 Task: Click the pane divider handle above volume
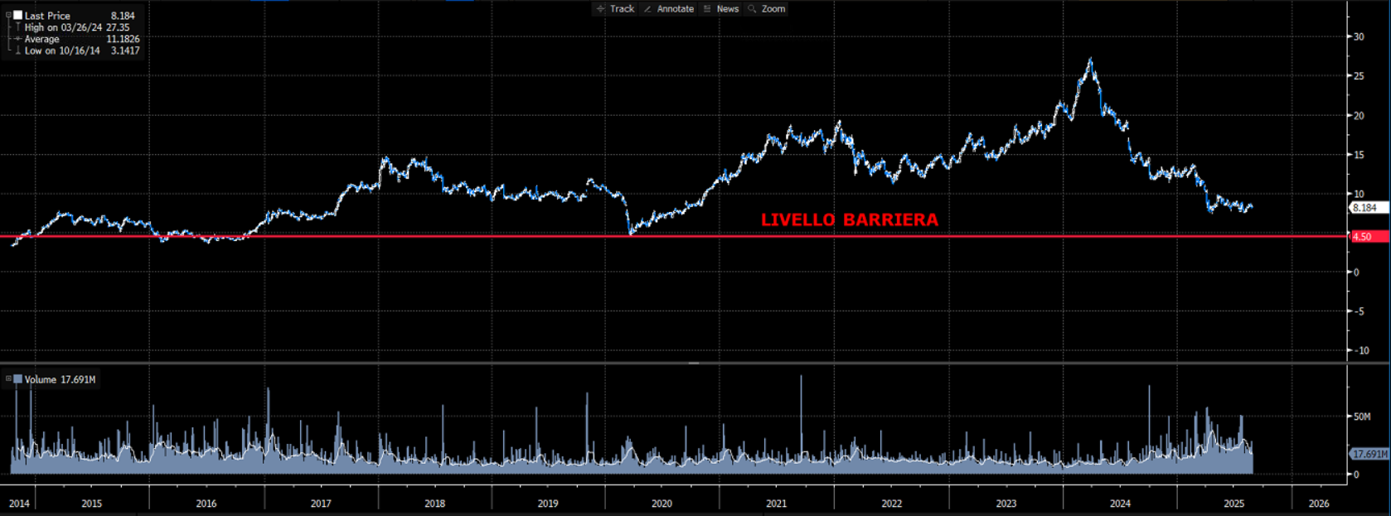click(x=694, y=363)
